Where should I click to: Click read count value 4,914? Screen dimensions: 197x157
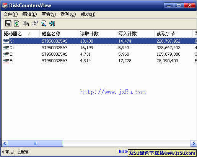[85, 61]
